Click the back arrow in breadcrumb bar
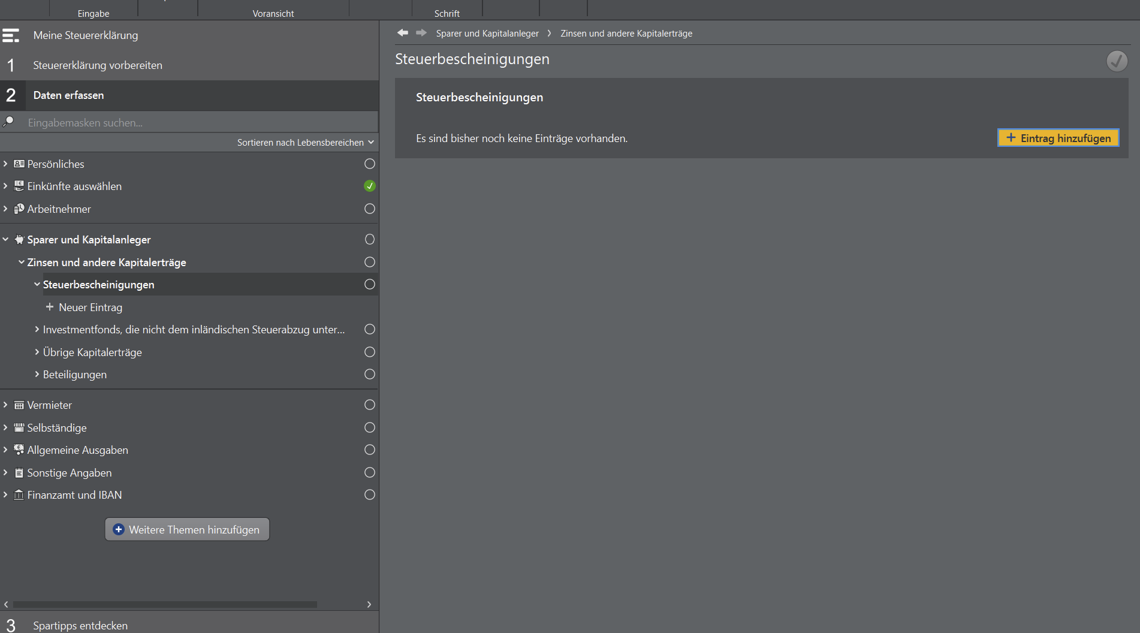 coord(402,33)
